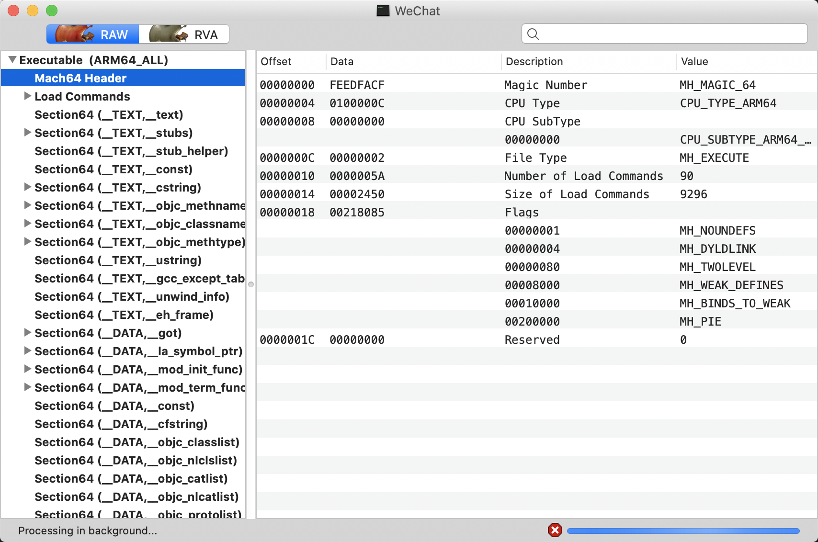Select Section64 (__TEXT,__text) in sidebar
Viewport: 818px width, 542px height.
pyautogui.click(x=109, y=115)
